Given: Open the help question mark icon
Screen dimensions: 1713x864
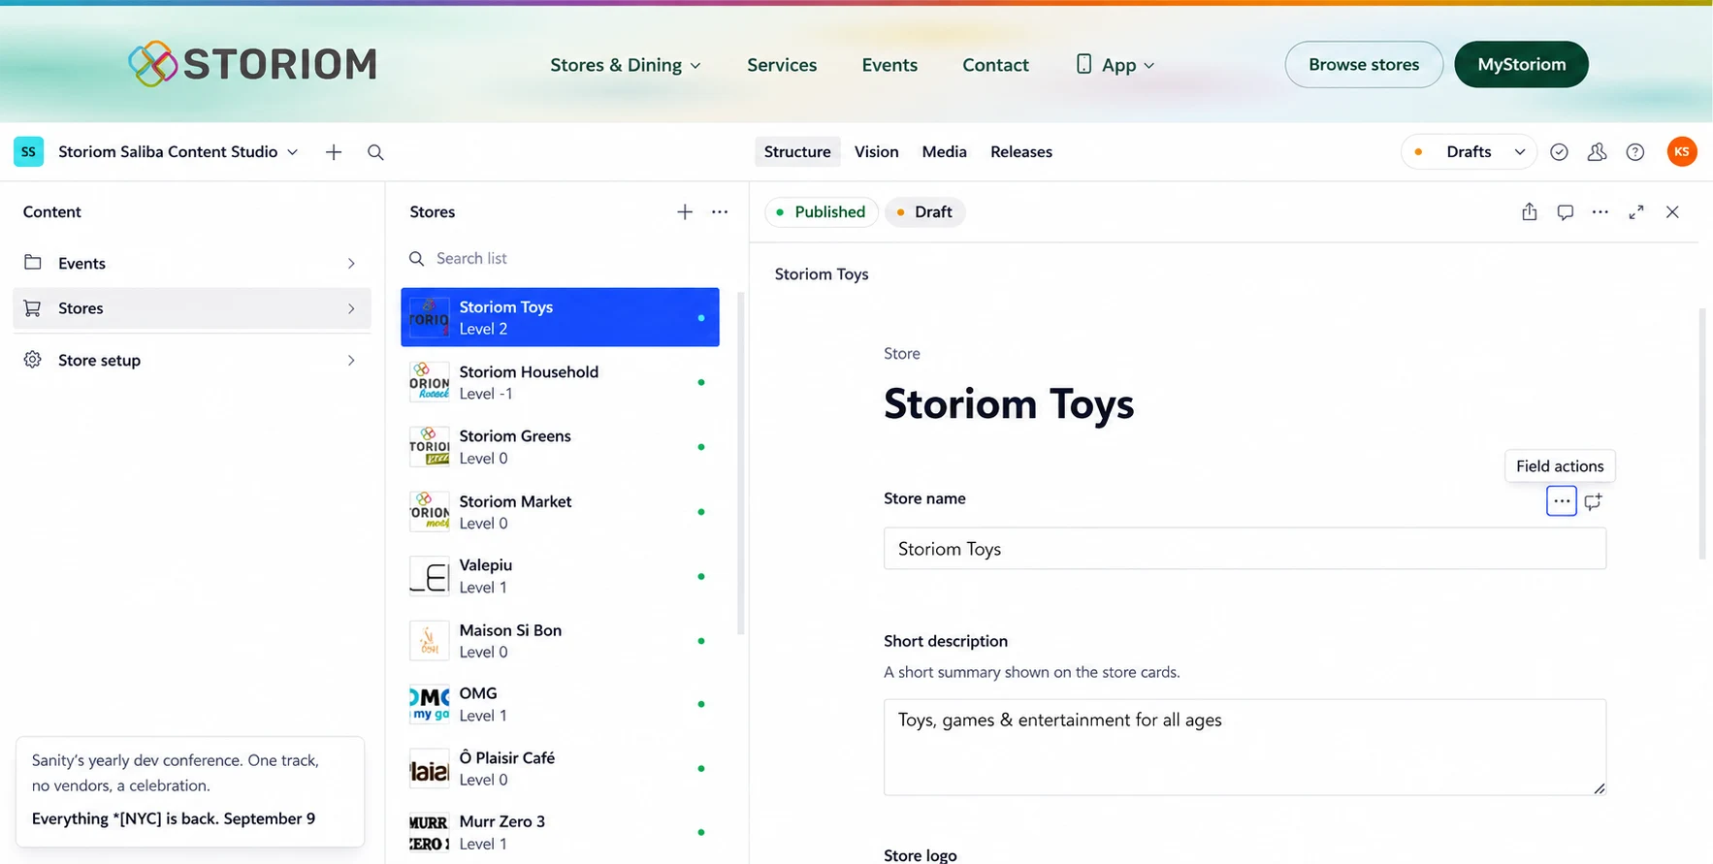Looking at the screenshot, I should [x=1635, y=152].
